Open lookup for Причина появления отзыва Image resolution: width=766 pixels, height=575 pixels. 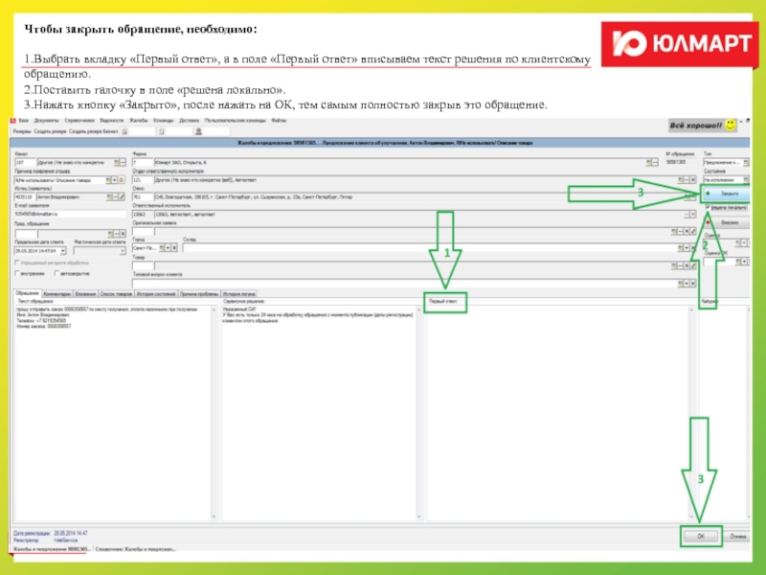pyautogui.click(x=108, y=180)
